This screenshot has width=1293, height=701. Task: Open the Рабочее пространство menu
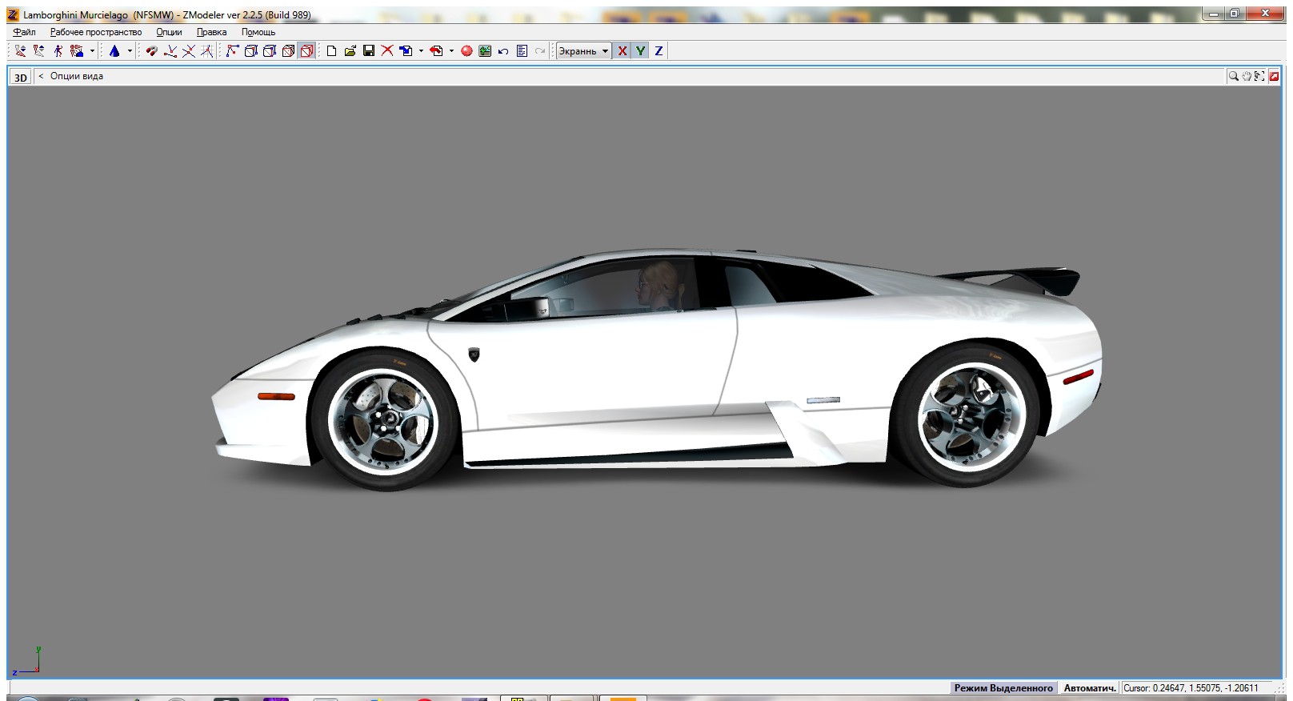coord(95,32)
